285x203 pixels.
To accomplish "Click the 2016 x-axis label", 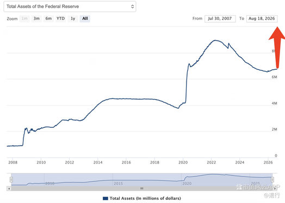I will [x=126, y=162].
